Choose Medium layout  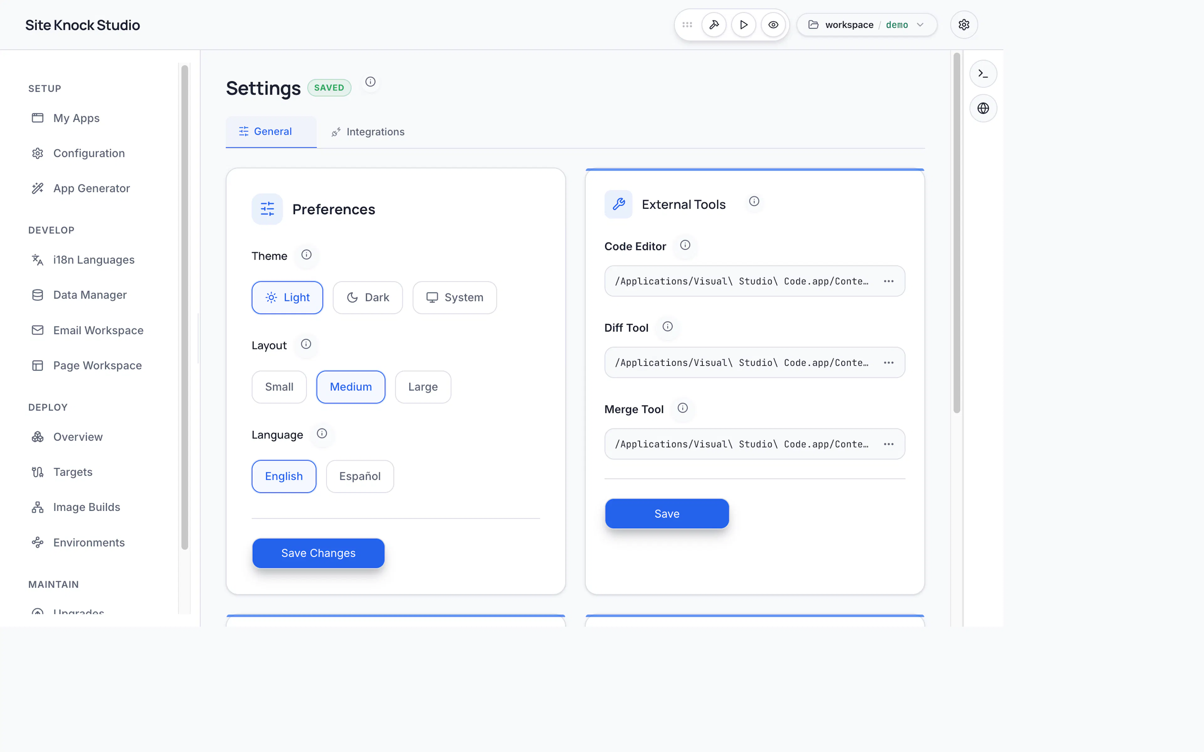click(x=351, y=388)
